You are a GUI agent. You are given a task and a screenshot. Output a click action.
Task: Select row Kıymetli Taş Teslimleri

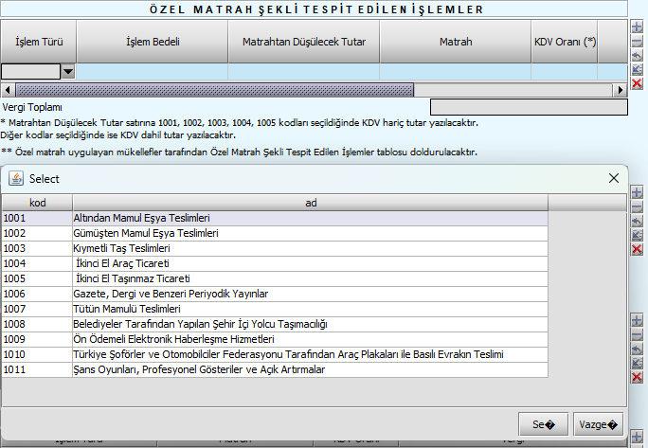(275, 248)
